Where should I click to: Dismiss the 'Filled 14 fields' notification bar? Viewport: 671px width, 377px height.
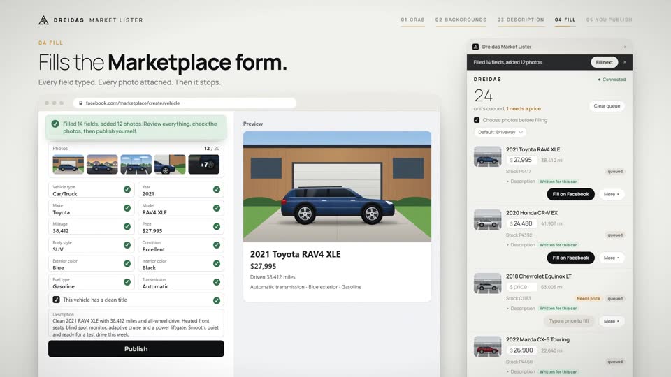(625, 62)
